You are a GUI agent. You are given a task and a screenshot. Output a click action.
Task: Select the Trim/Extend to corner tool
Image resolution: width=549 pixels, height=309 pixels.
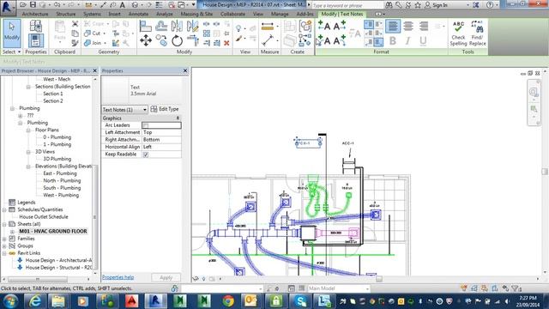(x=192, y=40)
